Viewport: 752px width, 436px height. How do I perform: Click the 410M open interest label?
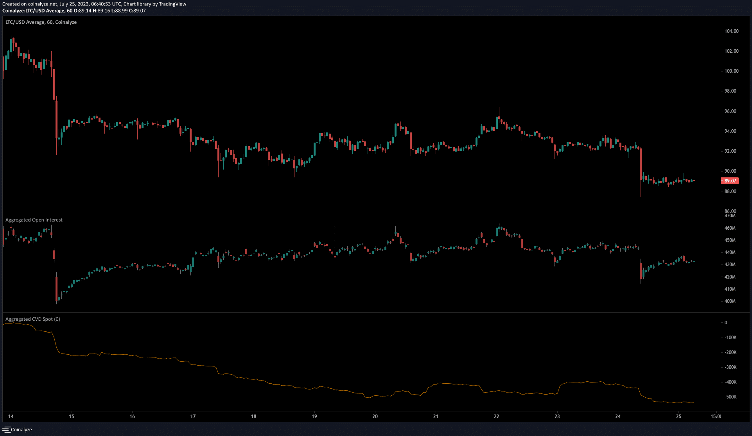click(730, 289)
